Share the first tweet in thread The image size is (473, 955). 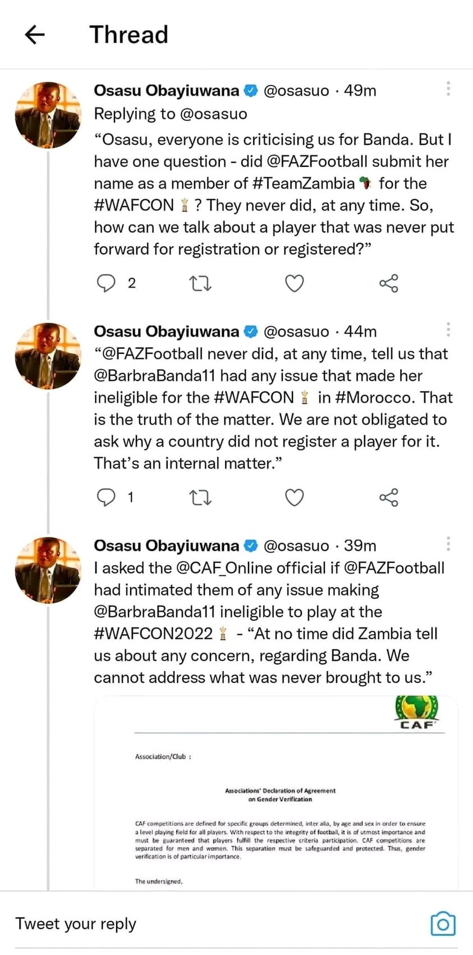point(389,283)
